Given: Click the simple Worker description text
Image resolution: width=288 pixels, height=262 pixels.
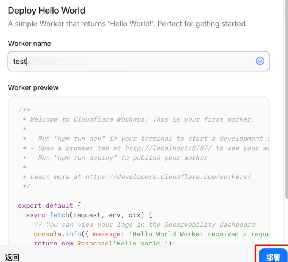Looking at the screenshot, I should tap(127, 24).
